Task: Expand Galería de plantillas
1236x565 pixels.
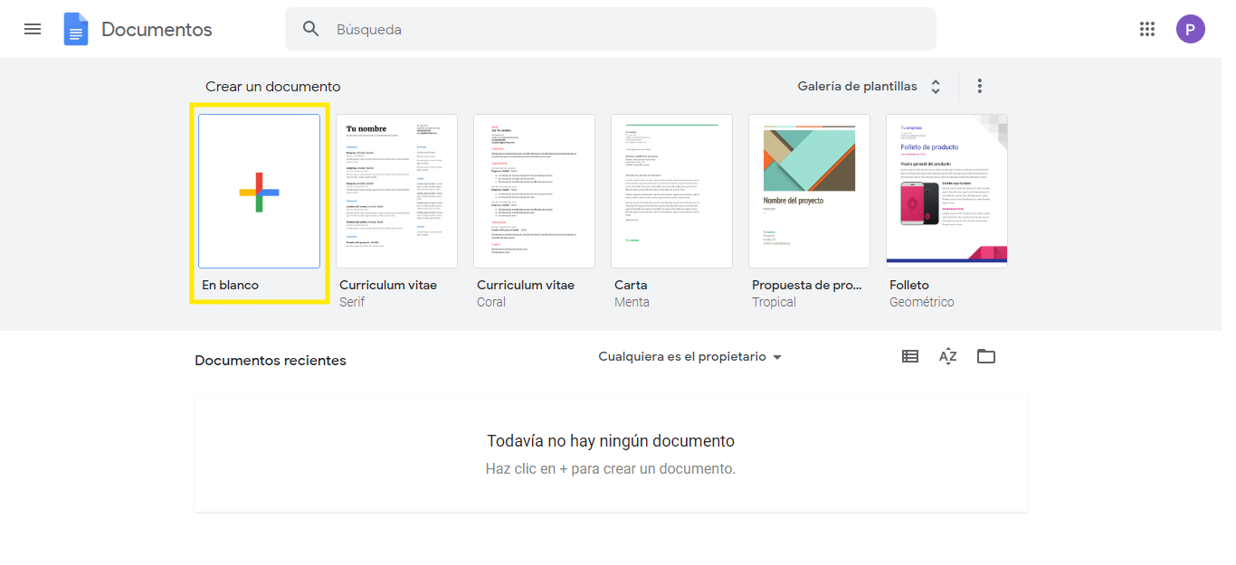Action: (870, 87)
